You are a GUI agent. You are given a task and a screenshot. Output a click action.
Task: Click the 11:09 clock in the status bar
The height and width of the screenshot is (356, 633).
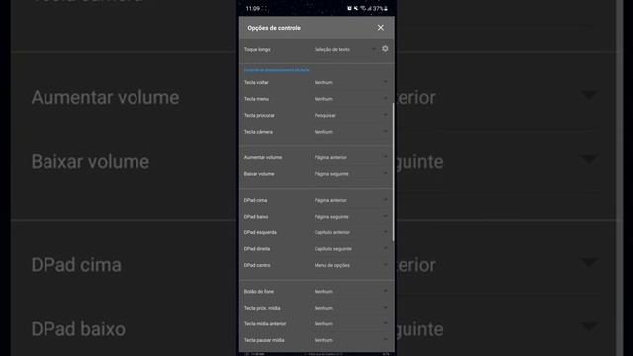coord(253,9)
